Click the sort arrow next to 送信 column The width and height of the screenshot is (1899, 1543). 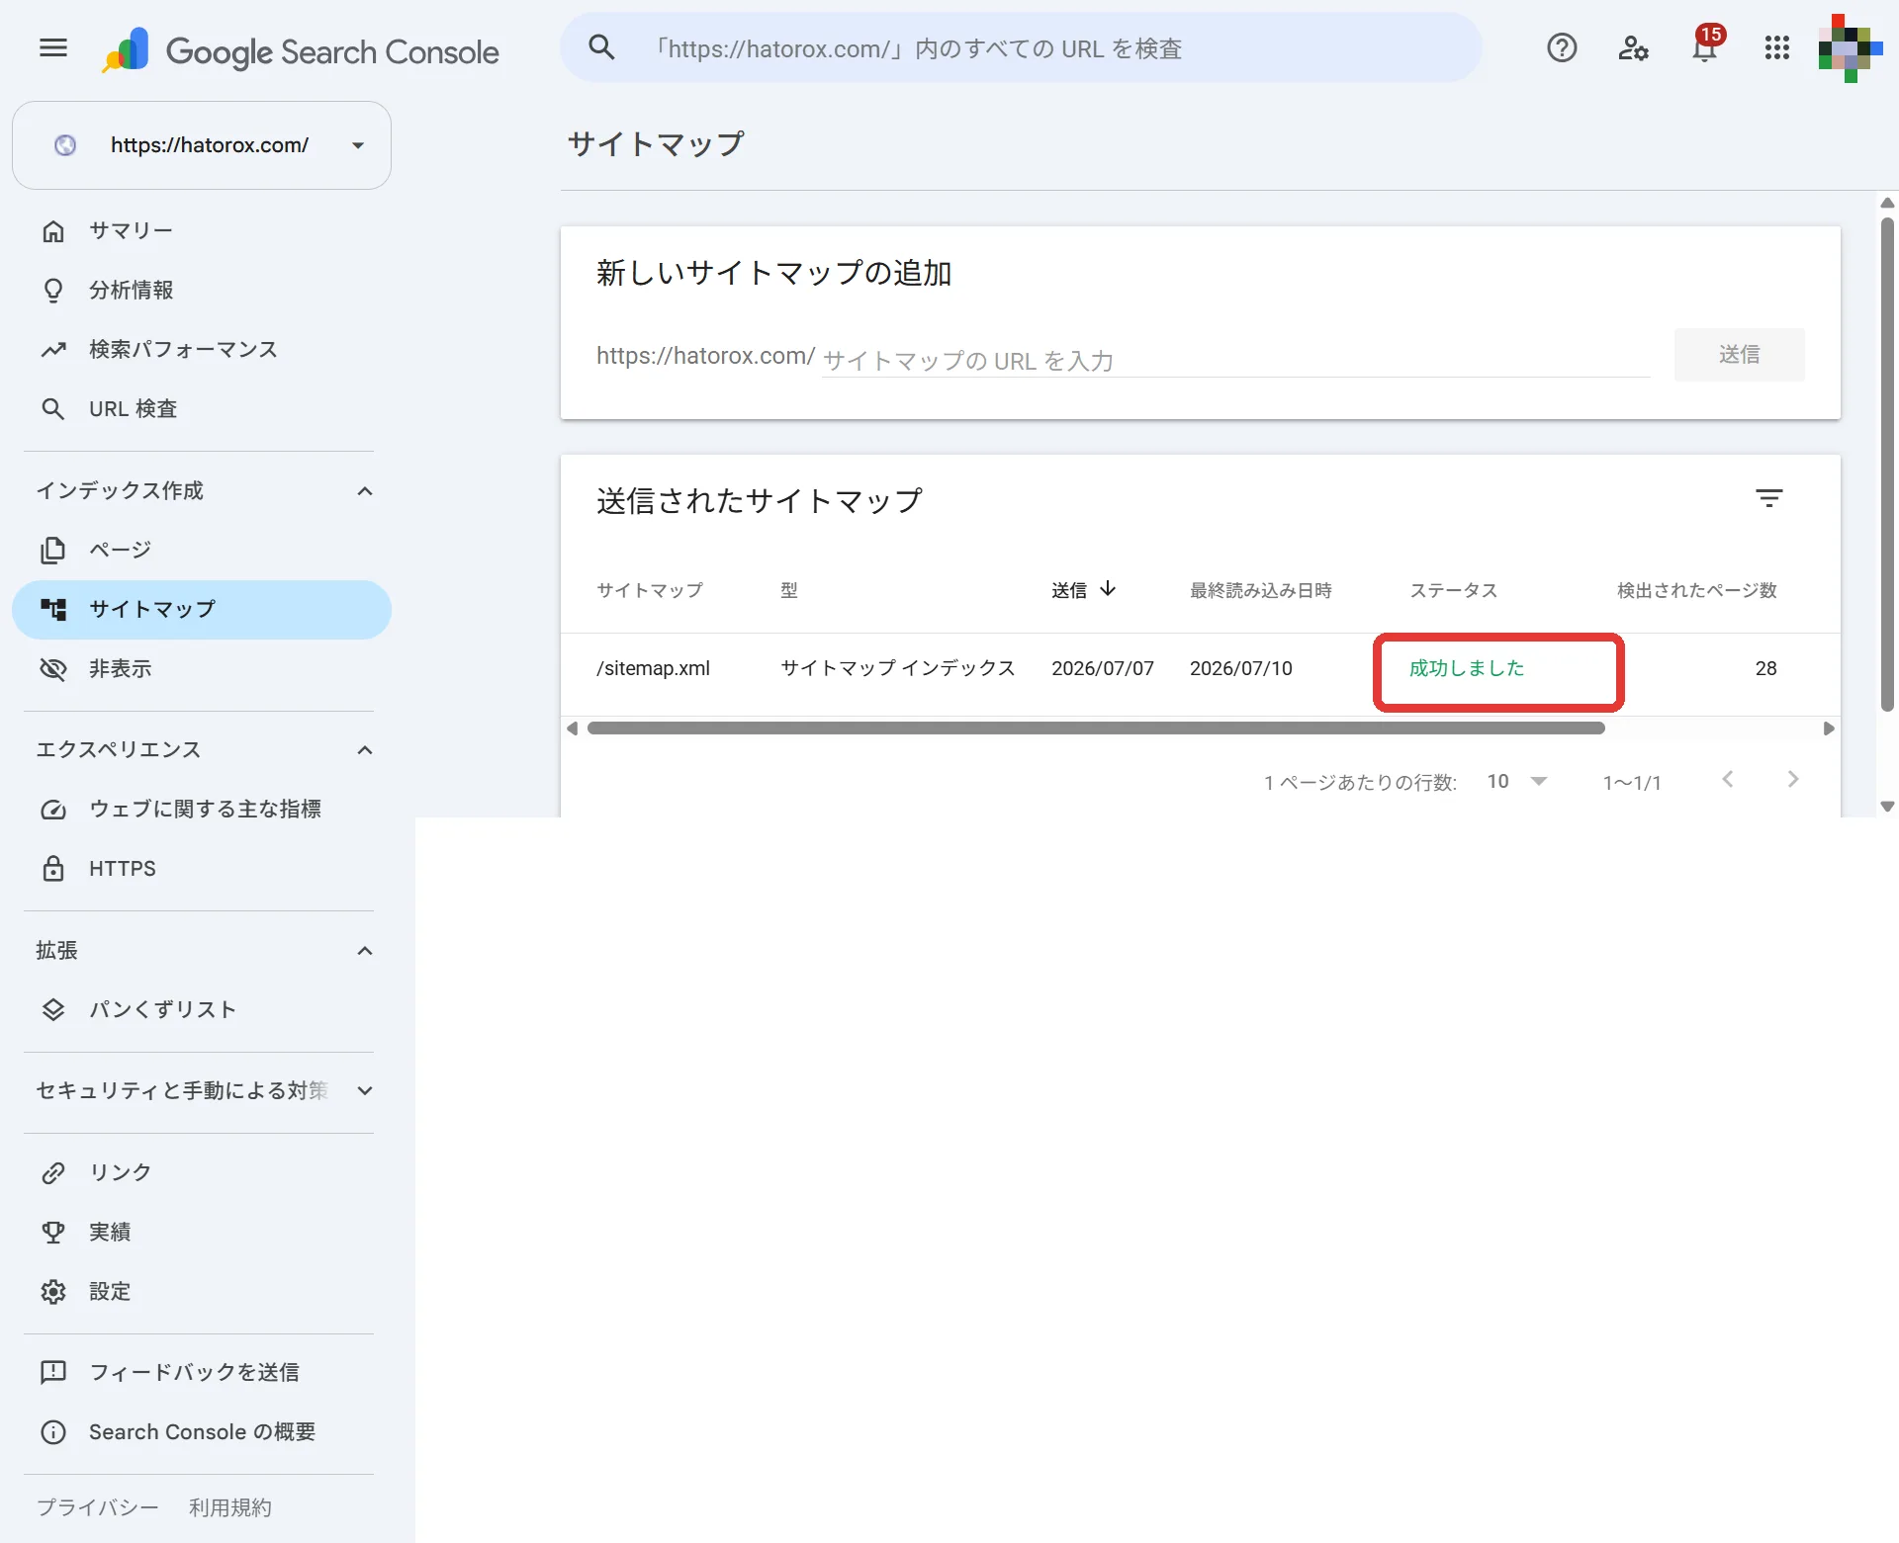tap(1108, 588)
